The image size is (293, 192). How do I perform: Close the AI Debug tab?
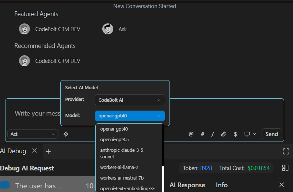coord(35,150)
